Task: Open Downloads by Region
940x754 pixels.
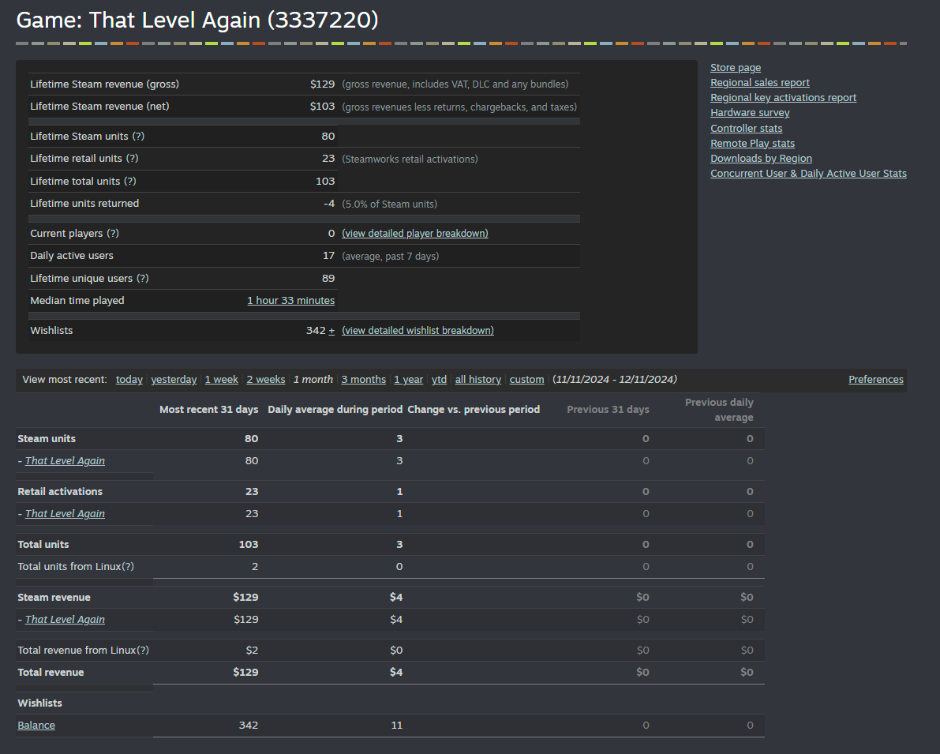Action: [762, 159]
